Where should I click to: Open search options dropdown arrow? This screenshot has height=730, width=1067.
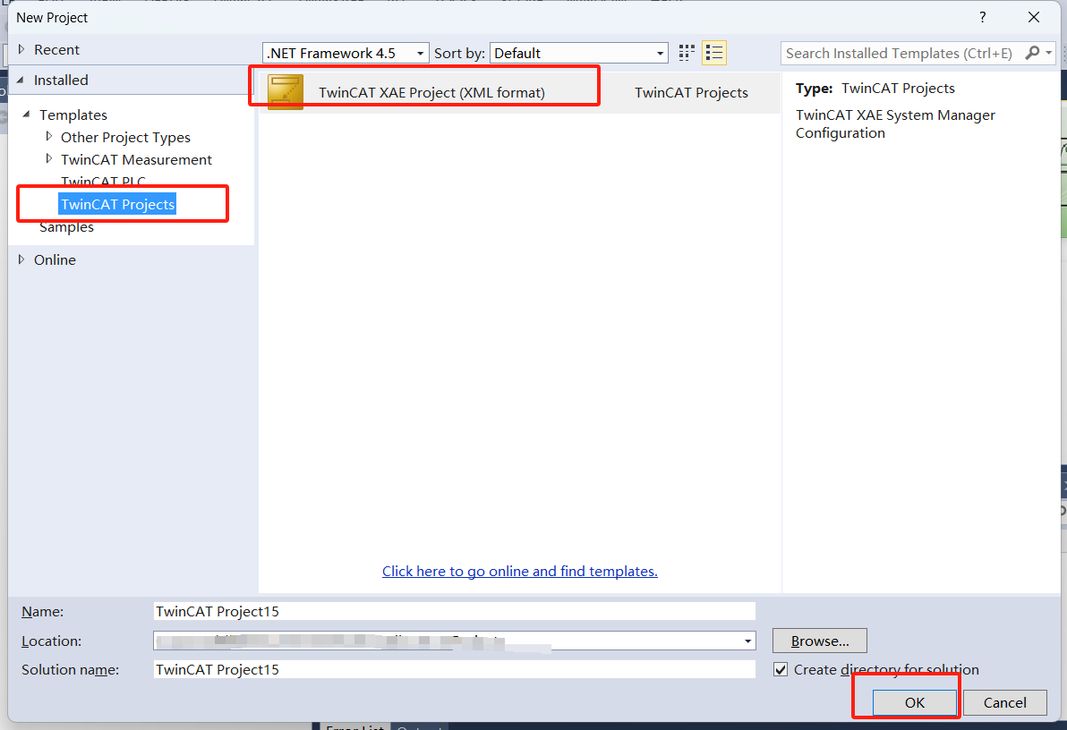[1048, 53]
